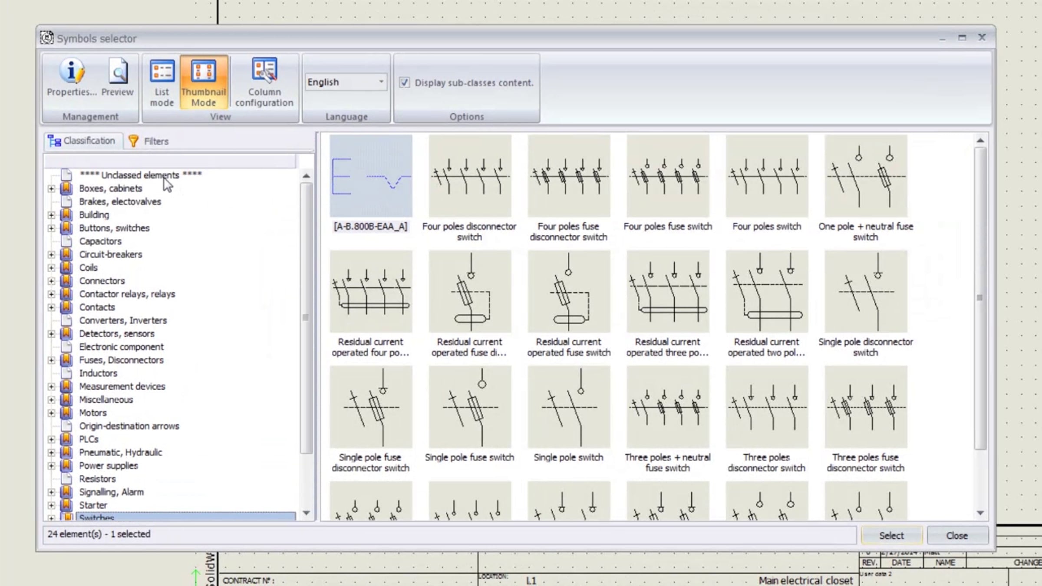Select Residual current operated fuse disconnector symbol
The image size is (1042, 586).
(469, 291)
